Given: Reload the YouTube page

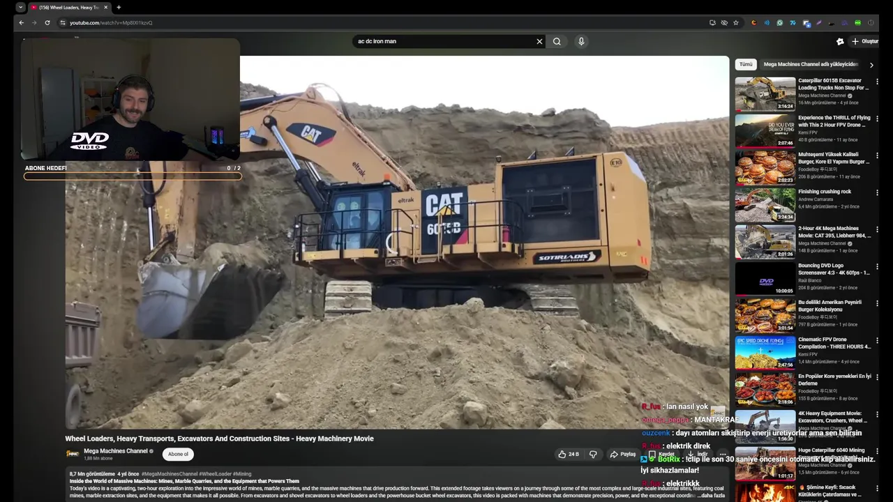Looking at the screenshot, I should pyautogui.click(x=47, y=22).
